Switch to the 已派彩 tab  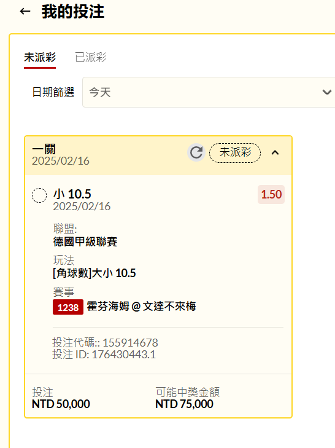pos(91,57)
